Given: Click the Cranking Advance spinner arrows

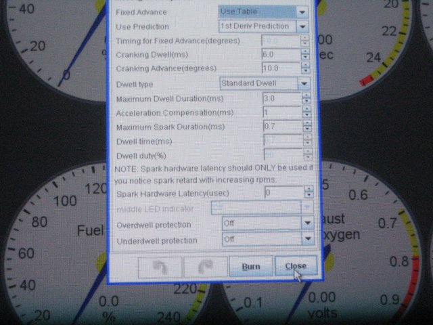Looking at the screenshot, I should click(x=304, y=68).
